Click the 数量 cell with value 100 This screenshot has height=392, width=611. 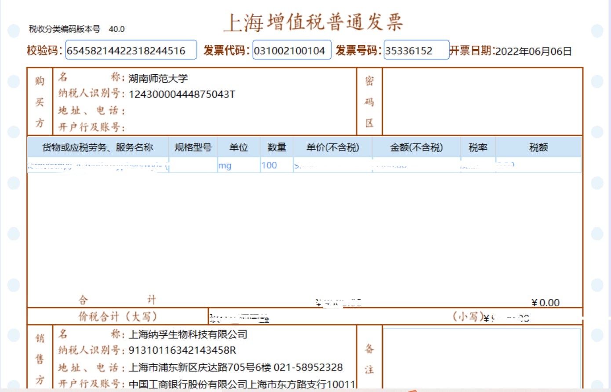[x=276, y=166]
